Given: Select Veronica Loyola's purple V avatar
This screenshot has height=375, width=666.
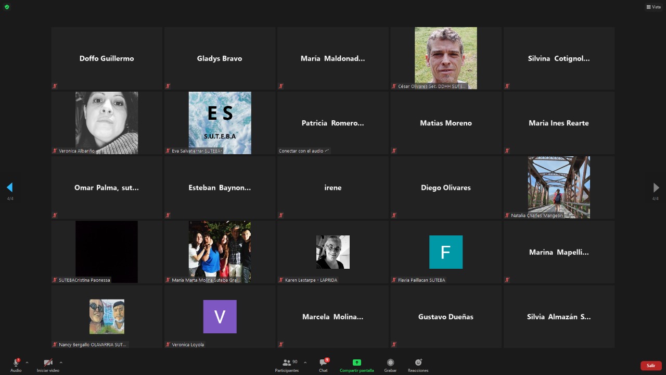Looking at the screenshot, I should (220, 317).
